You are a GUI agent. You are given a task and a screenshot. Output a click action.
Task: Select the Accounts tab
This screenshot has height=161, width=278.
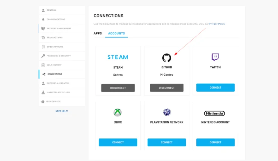(x=116, y=33)
